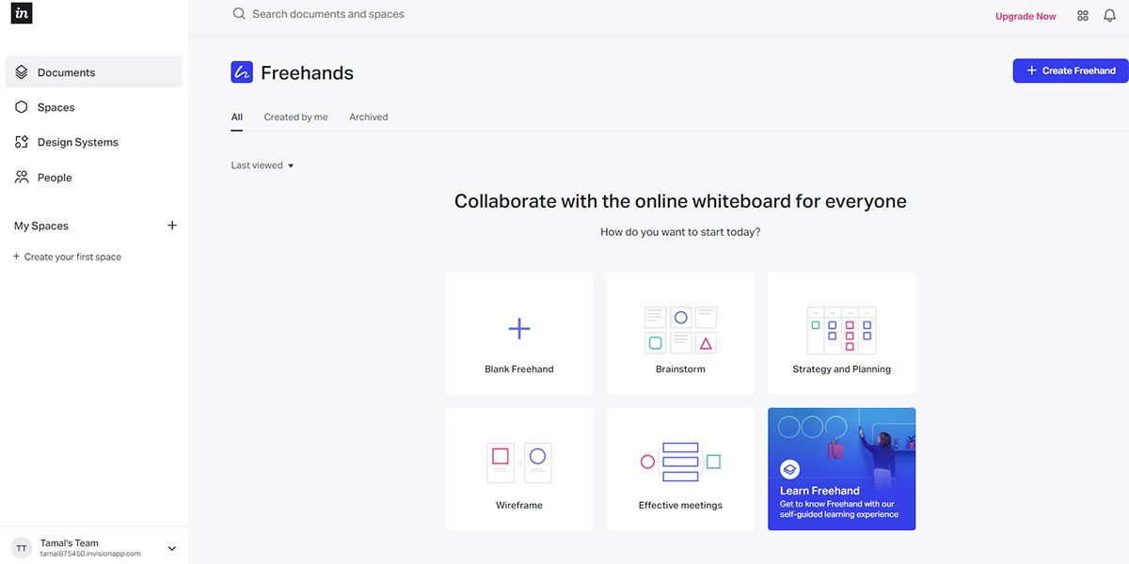Click the Tamal's Team name
This screenshot has height=564, width=1129.
70,543
